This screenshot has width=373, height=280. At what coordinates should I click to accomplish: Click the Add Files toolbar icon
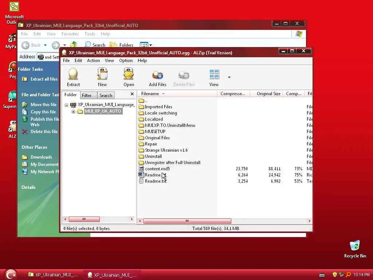click(157, 75)
